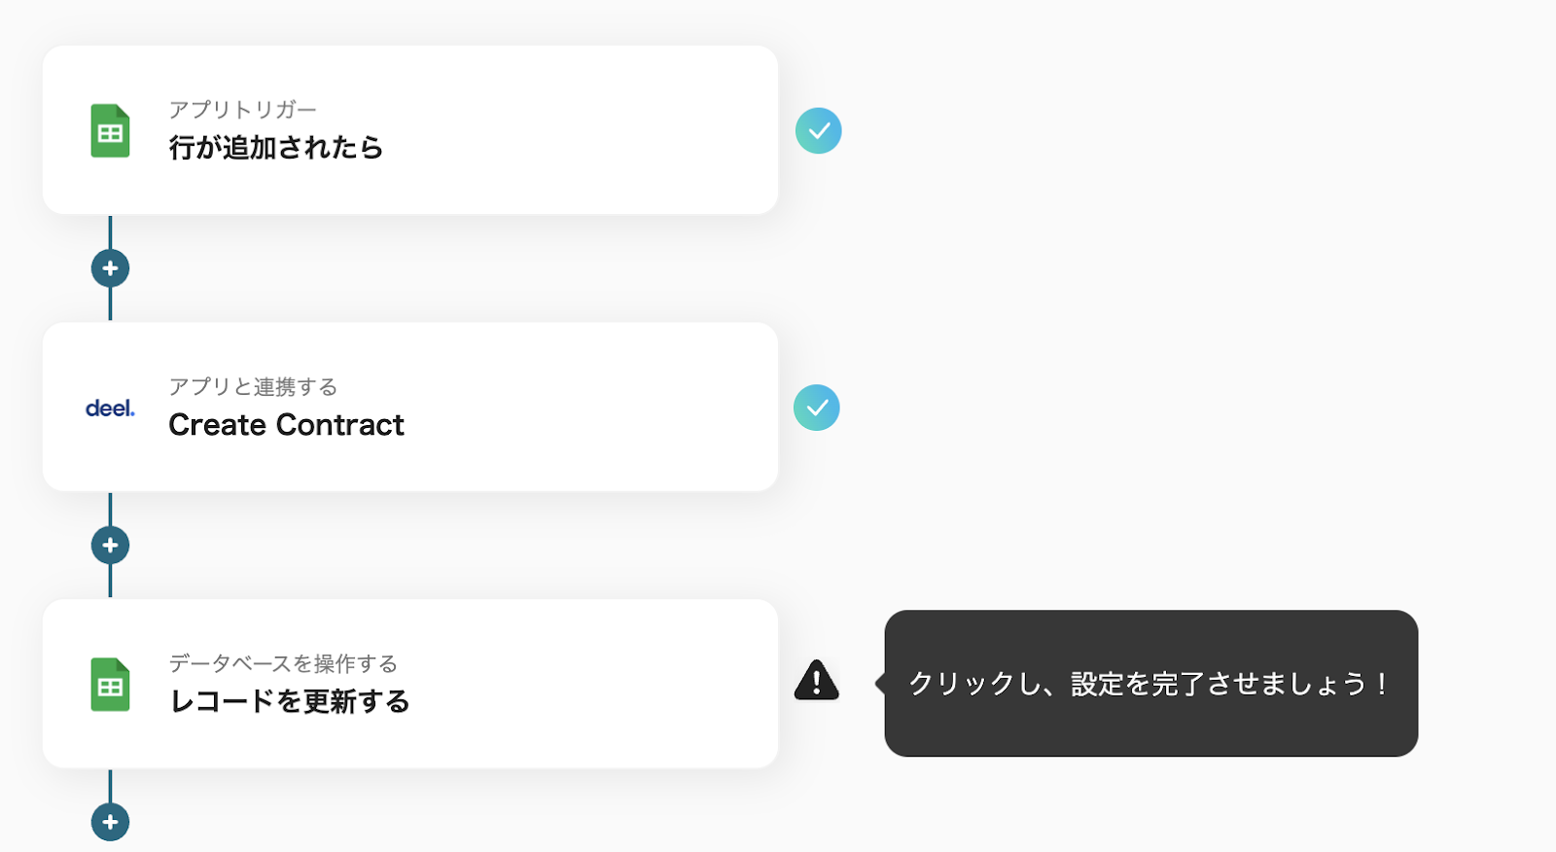Add step after the 行が追加されたら trigger
1556x852 pixels.
pyautogui.click(x=110, y=268)
